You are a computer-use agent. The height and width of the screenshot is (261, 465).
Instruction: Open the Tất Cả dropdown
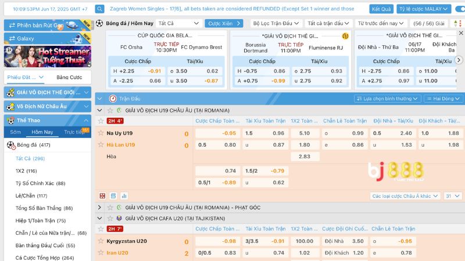click(x=178, y=23)
